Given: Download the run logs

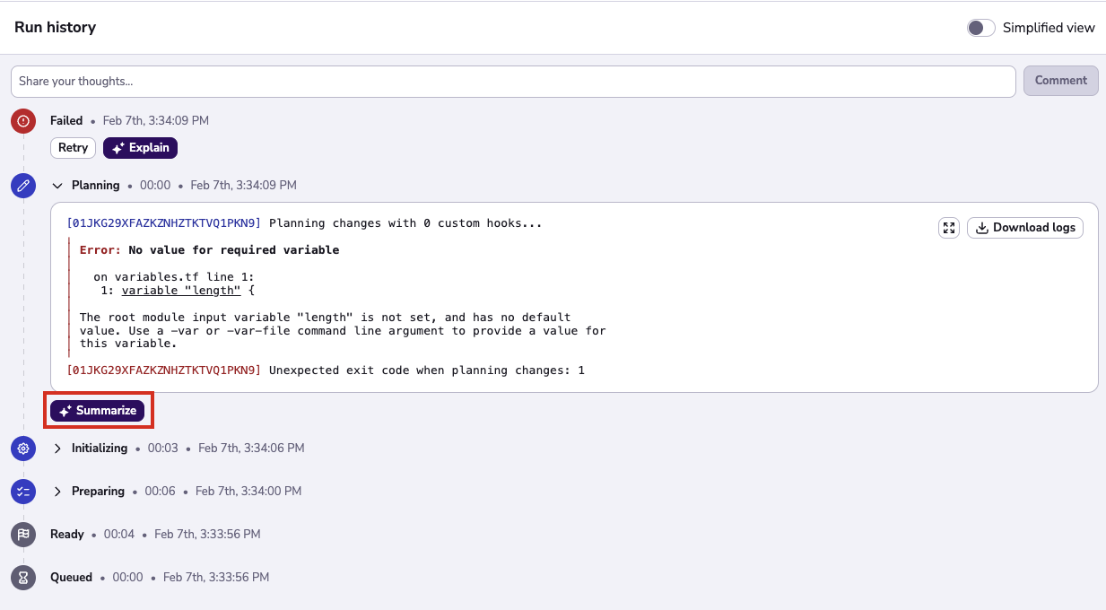Looking at the screenshot, I should [1025, 227].
